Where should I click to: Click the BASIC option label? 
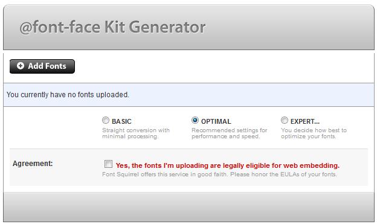tap(121, 121)
